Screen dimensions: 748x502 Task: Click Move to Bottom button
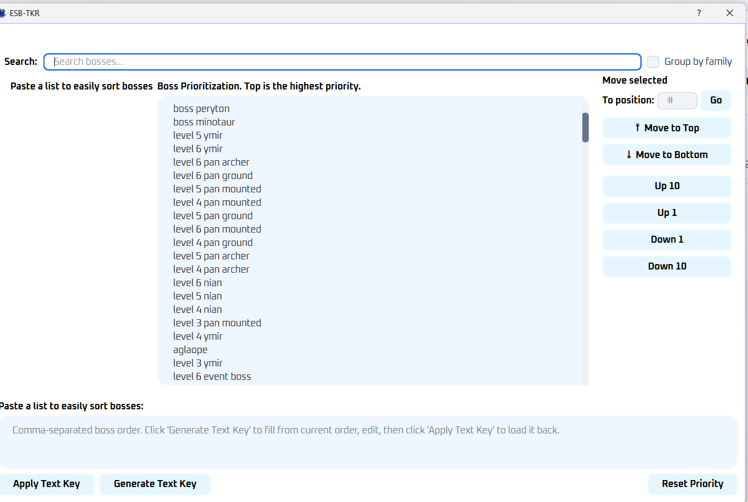pos(667,154)
